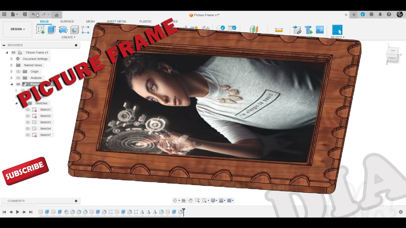Switch to the PLASTIC tab

click(145, 22)
